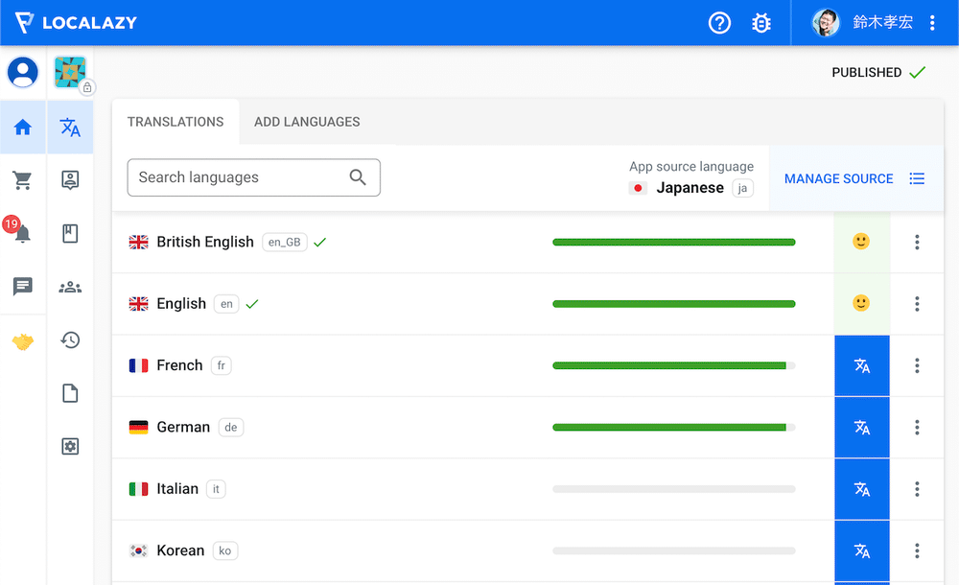
Task: Open the notifications bell icon
Action: (23, 233)
